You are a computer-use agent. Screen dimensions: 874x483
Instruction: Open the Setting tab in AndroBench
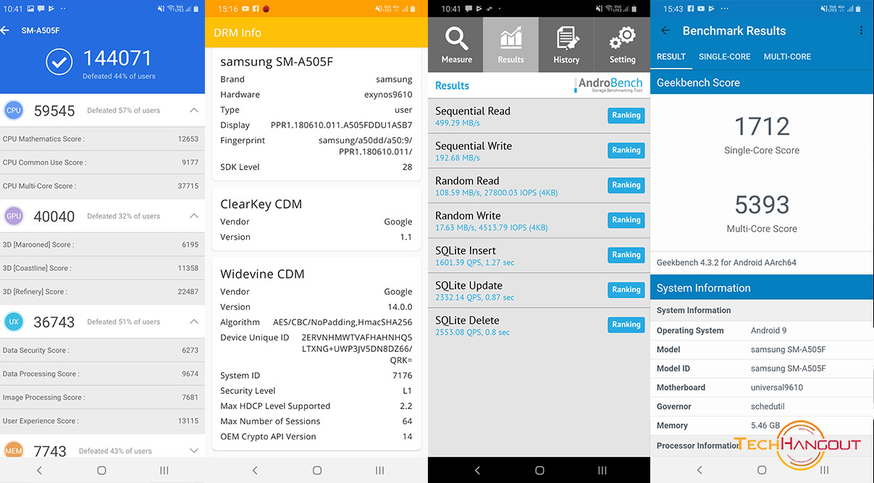coord(622,44)
